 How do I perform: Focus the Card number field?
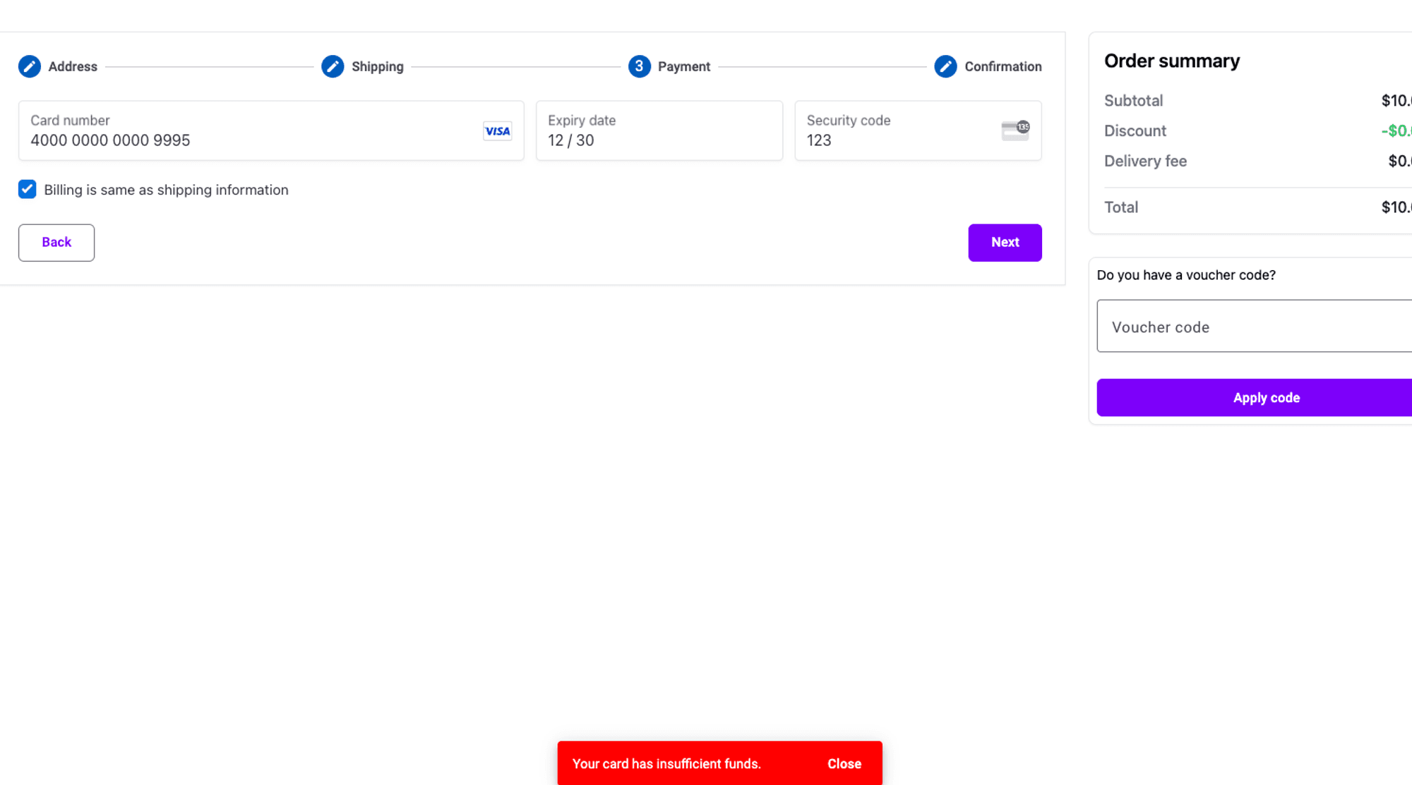click(x=247, y=140)
